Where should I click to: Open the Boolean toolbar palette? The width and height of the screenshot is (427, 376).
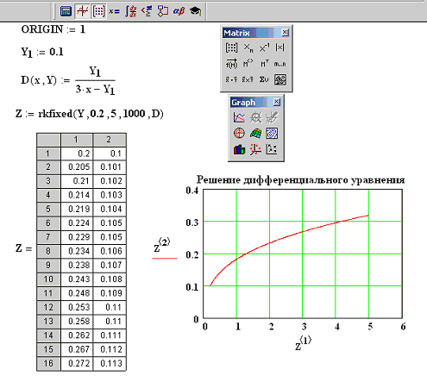[147, 11]
